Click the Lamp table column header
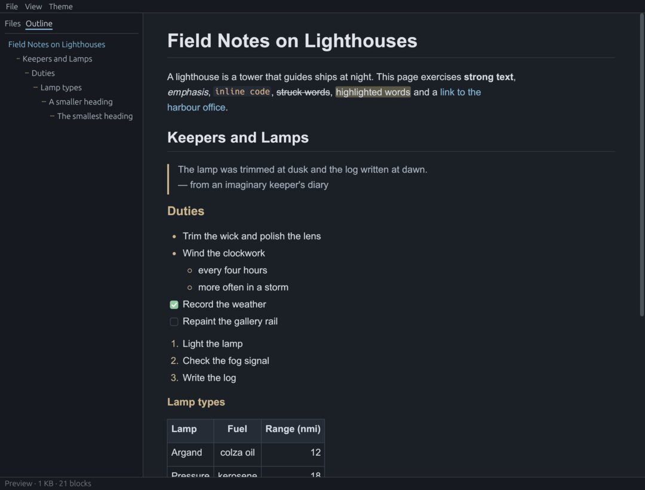 191,431
